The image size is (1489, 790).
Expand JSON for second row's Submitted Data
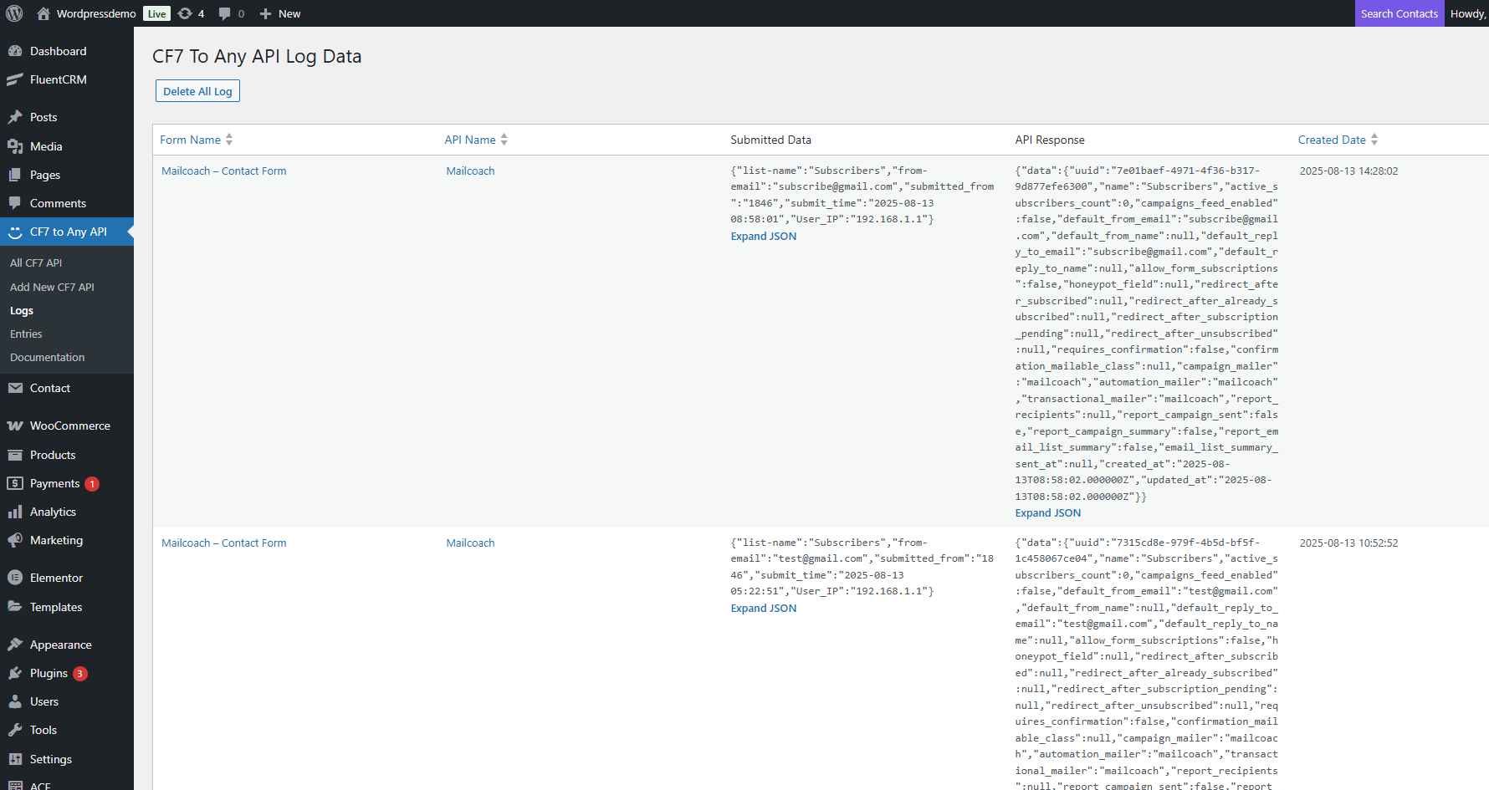[763, 609]
